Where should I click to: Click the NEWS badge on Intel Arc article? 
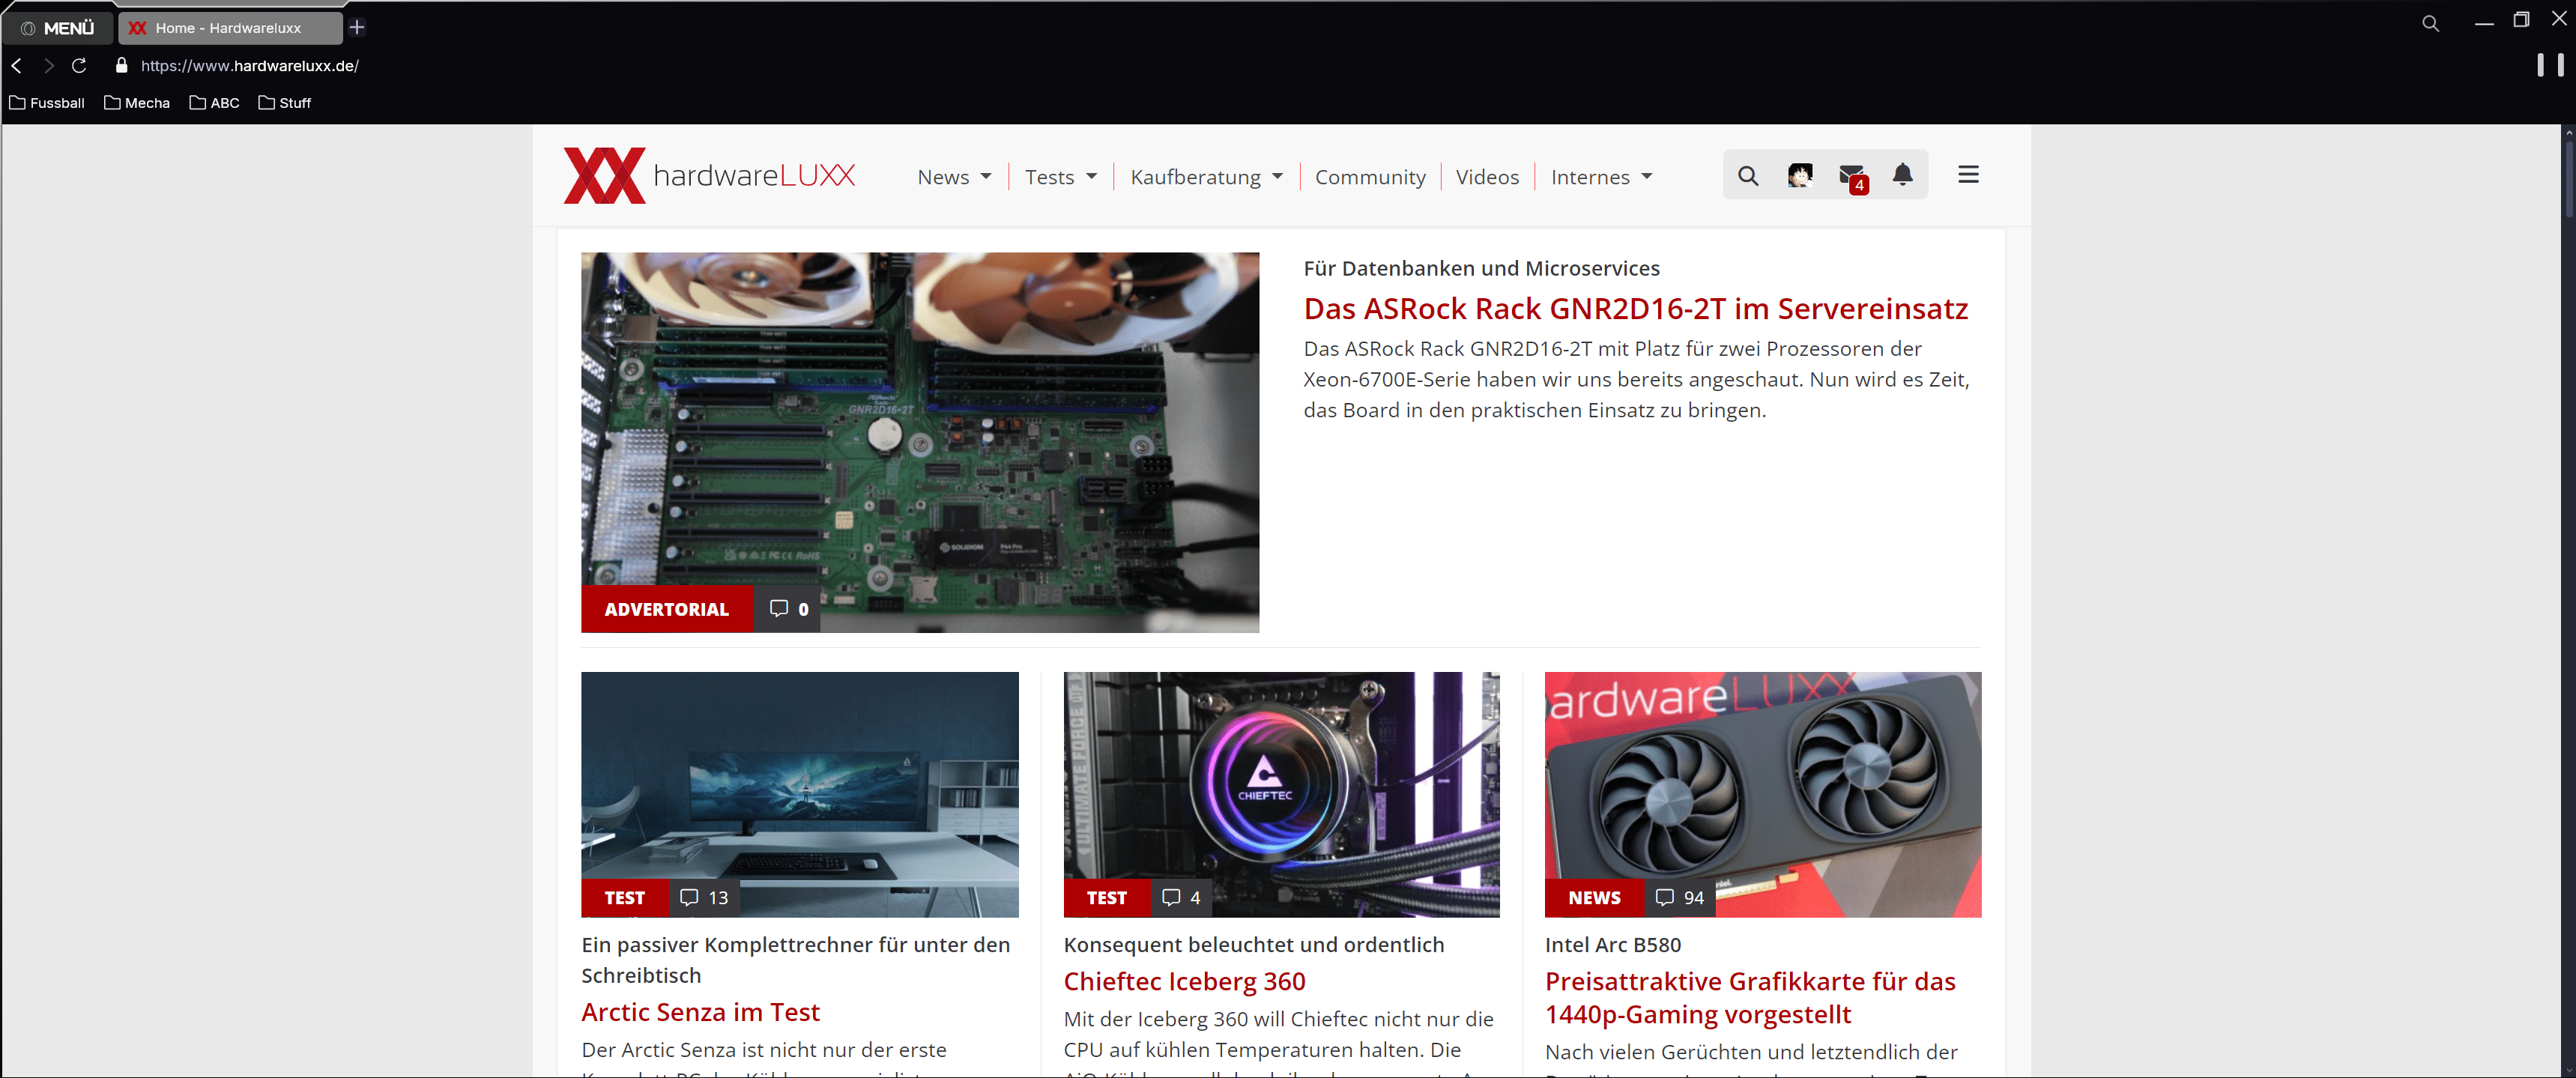(x=1594, y=898)
